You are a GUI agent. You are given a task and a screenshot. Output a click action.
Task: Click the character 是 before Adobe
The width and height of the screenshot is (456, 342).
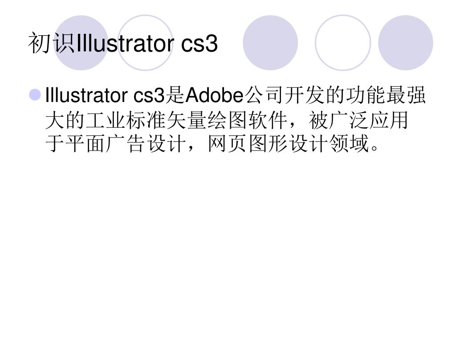[175, 95]
